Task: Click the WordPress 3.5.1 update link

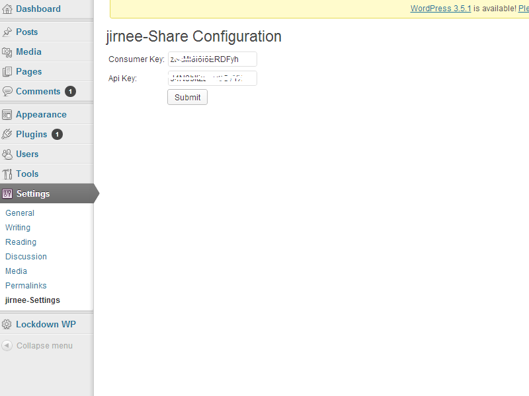Action: pyautogui.click(x=440, y=9)
